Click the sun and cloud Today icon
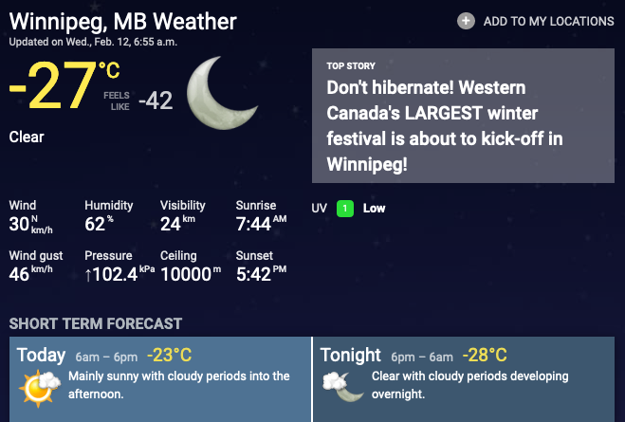The width and height of the screenshot is (625, 422). 40,386
